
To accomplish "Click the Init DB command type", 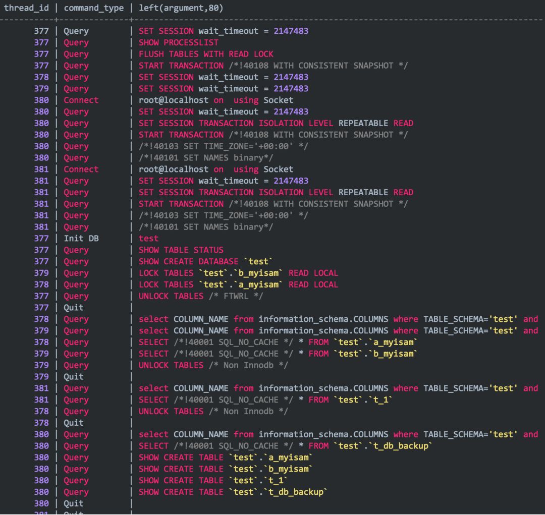I will [81, 239].
